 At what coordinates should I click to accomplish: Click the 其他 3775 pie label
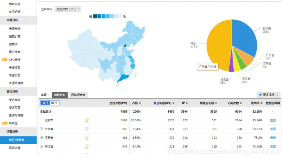click(x=194, y=45)
